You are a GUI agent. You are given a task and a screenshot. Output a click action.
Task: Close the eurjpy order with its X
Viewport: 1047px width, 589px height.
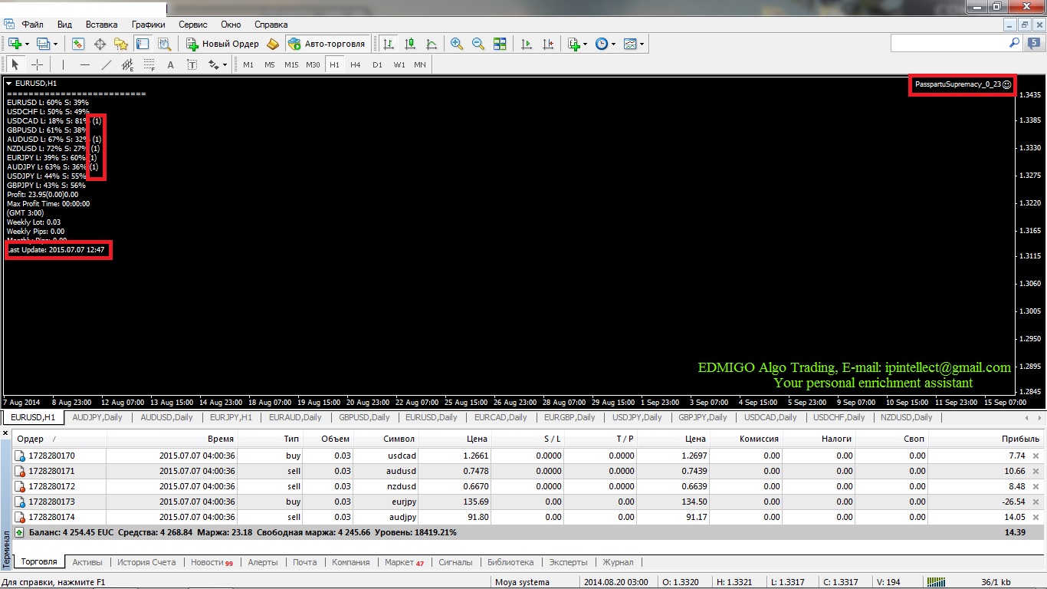1036,502
